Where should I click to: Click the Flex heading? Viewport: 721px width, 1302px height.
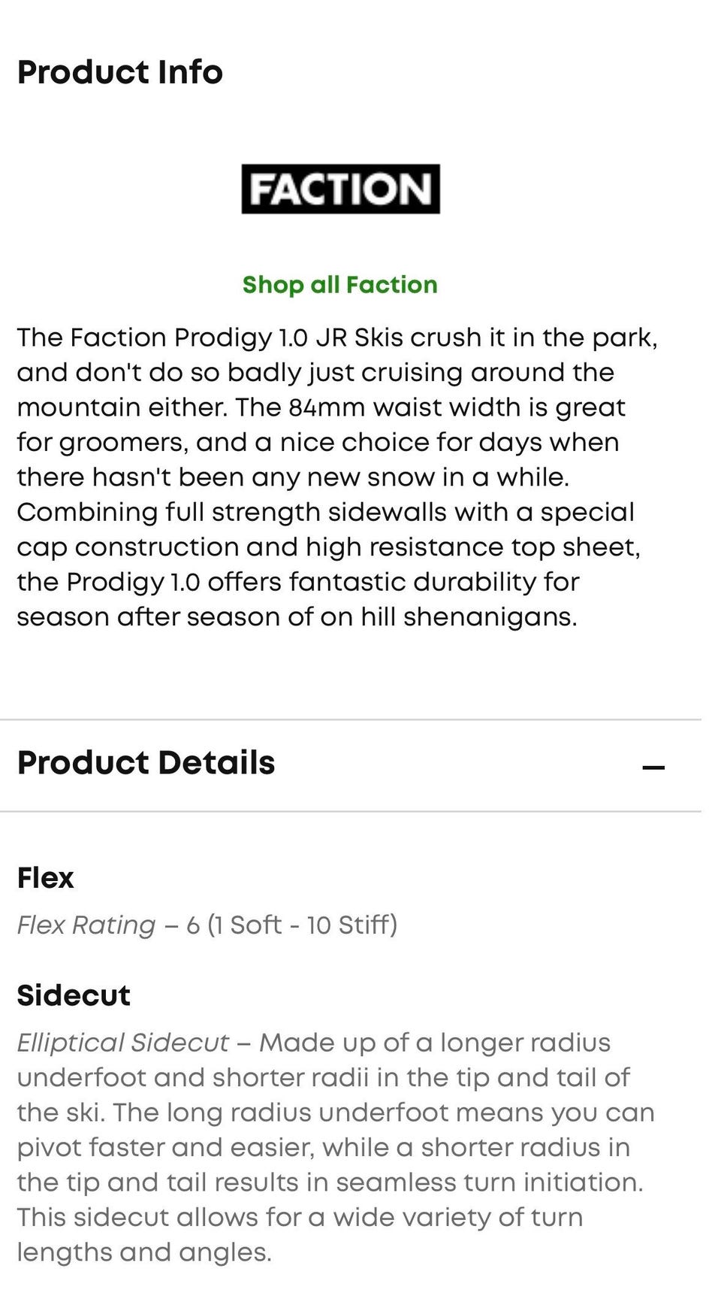coord(46,877)
